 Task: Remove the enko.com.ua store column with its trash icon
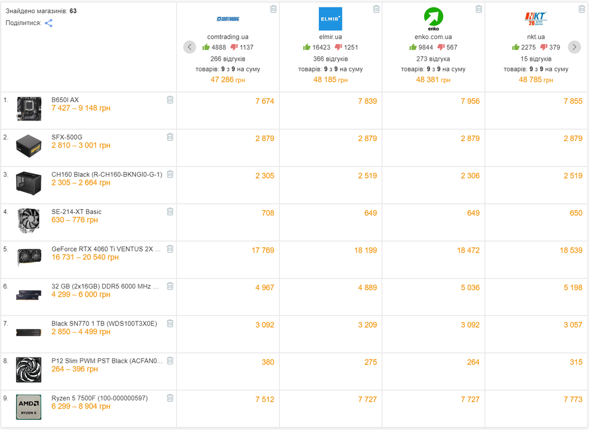point(479,9)
